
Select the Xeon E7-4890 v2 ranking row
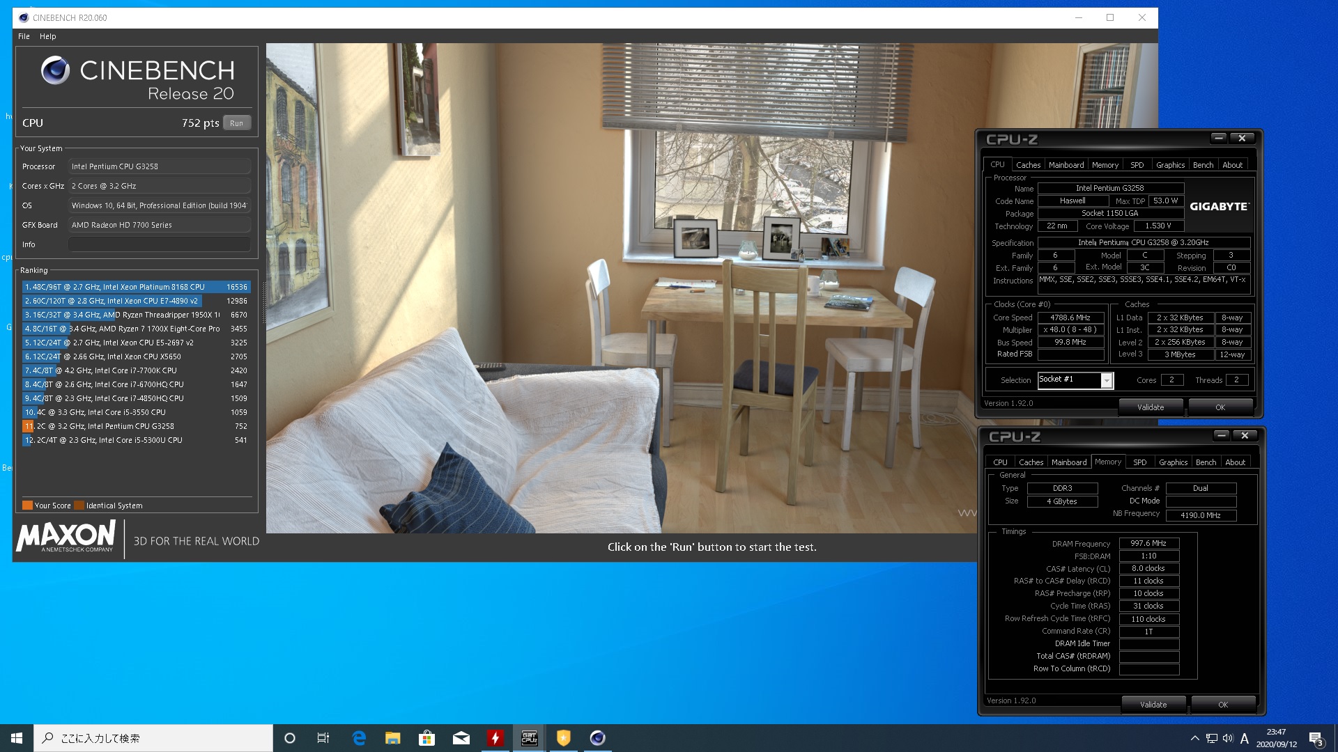click(136, 301)
